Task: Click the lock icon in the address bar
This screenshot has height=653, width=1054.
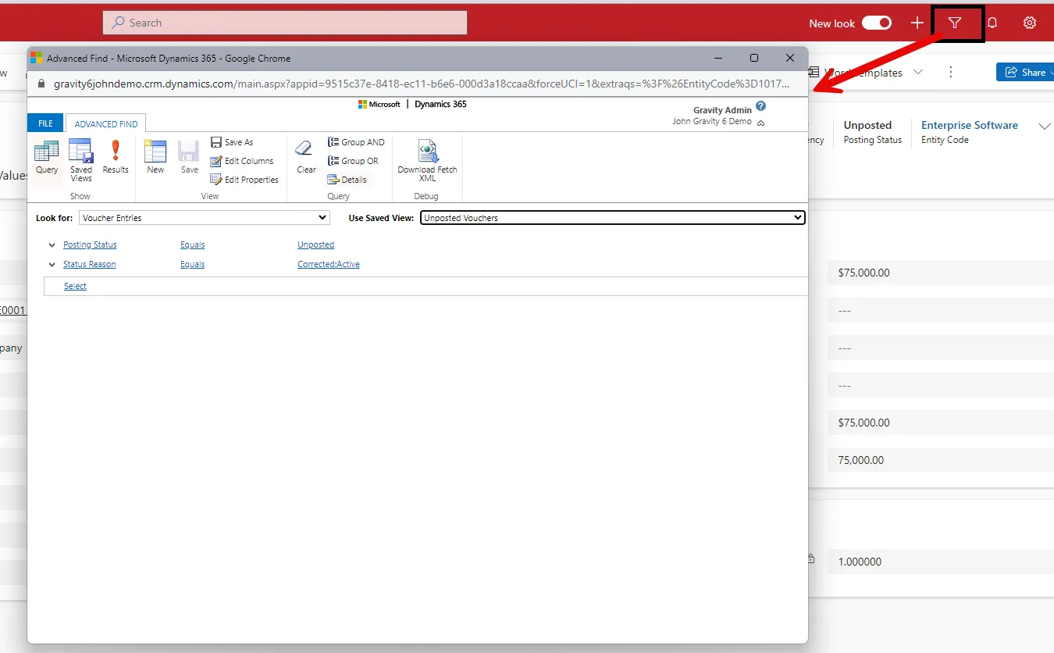Action: click(42, 84)
